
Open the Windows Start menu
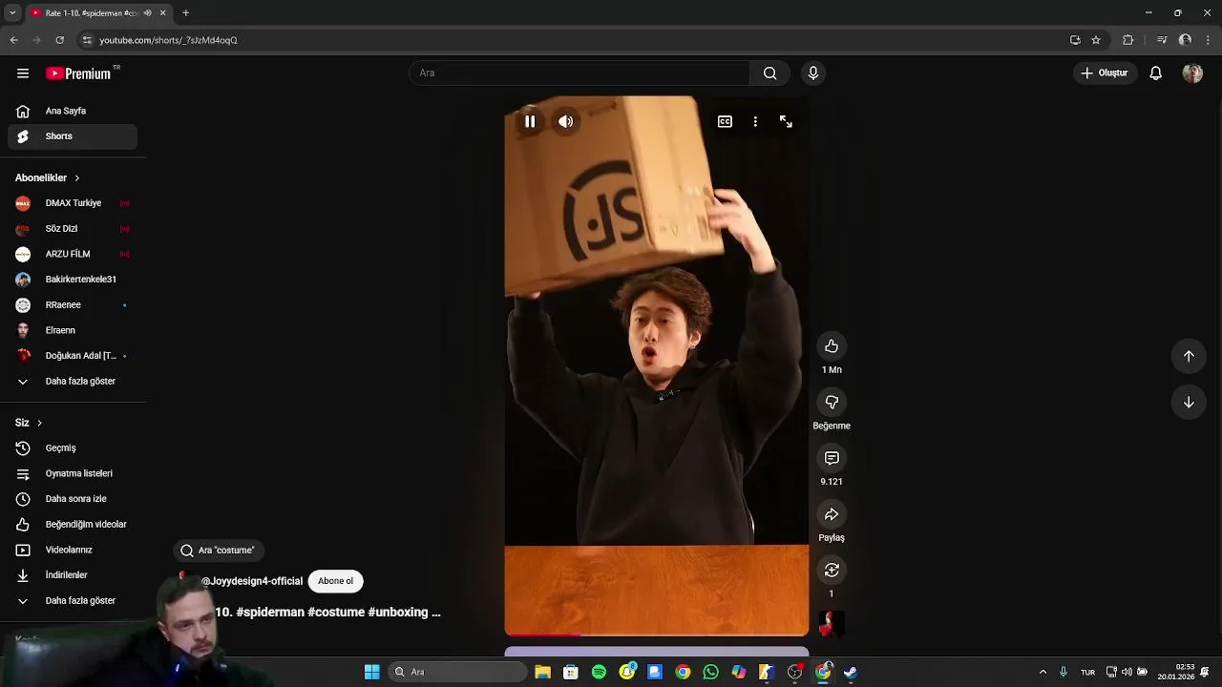371,672
